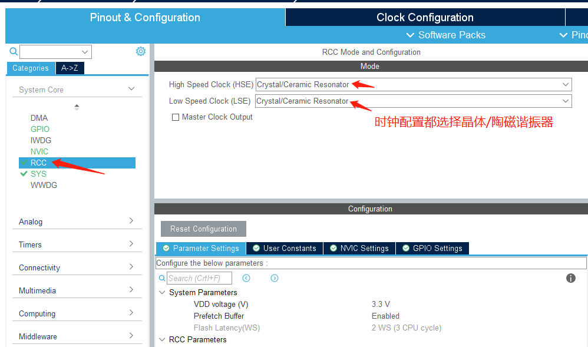Go to previous search result arrow
The width and height of the screenshot is (588, 347).
246,278
